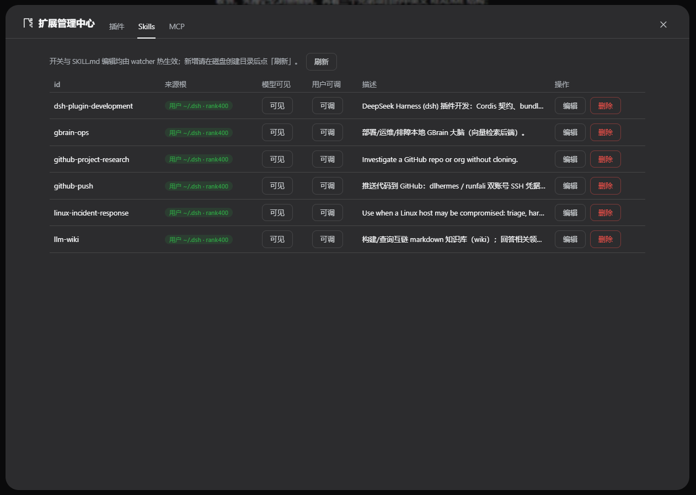Image resolution: width=696 pixels, height=495 pixels.
Task: Toggle 可见 for github-project-research
Action: pyautogui.click(x=277, y=159)
